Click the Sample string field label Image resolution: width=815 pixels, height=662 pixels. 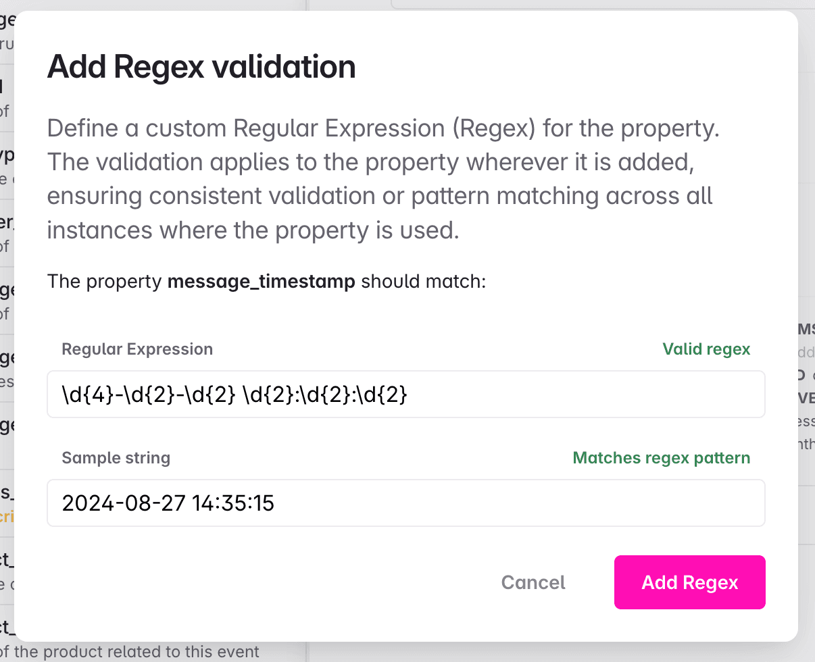pos(115,457)
